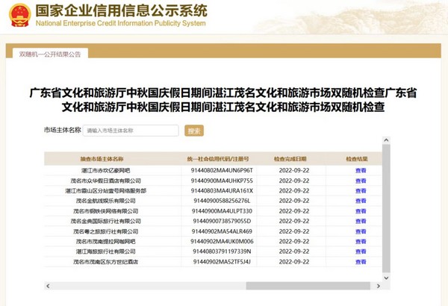View result for 湛江海旅旅行社有限公司

pos(361,252)
